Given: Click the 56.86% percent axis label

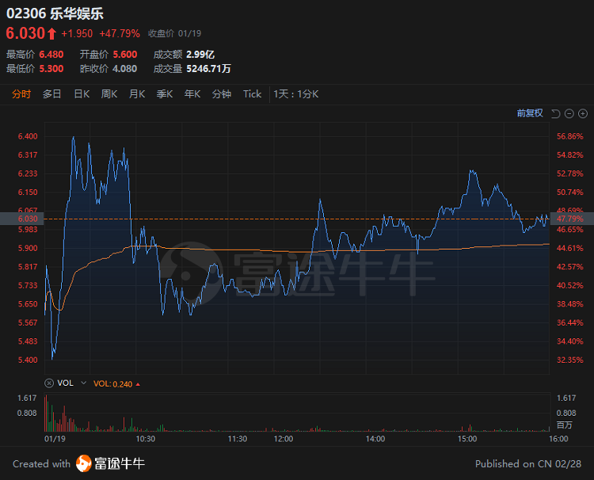Looking at the screenshot, I should (570, 136).
